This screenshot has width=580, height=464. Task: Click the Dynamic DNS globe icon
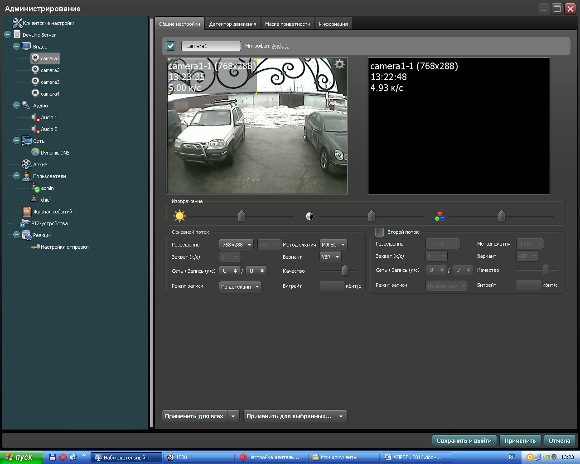[35, 152]
